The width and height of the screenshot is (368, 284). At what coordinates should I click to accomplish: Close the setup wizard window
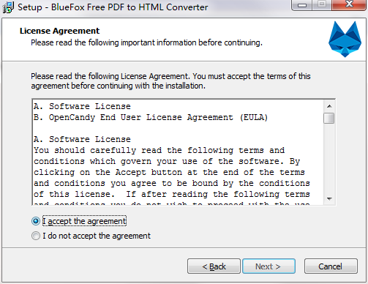(x=349, y=5)
